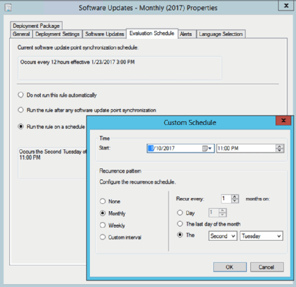The height and width of the screenshot is (287, 296).
Task: Increase Recur every months value
Action: pyautogui.click(x=235, y=197)
